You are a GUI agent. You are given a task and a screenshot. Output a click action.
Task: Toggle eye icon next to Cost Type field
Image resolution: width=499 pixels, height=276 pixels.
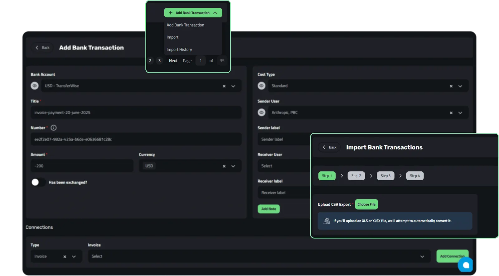pyautogui.click(x=261, y=86)
